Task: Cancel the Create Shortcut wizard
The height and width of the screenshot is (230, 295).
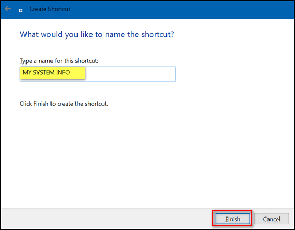Action: point(272,219)
